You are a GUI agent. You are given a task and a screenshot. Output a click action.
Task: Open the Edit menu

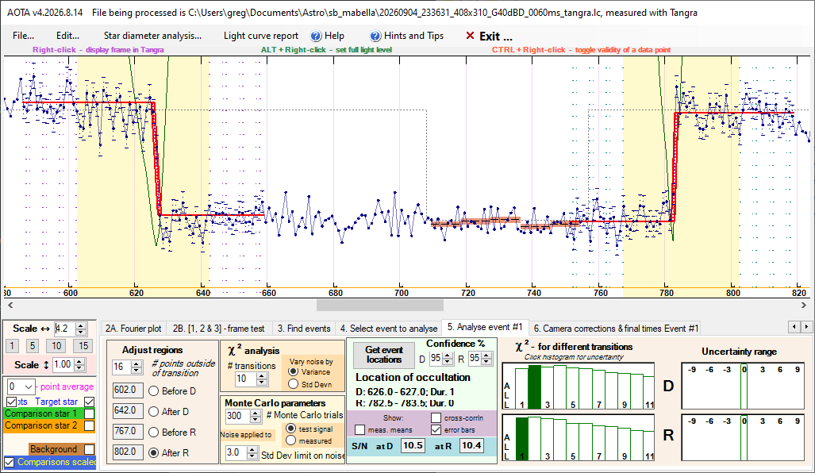pos(67,36)
